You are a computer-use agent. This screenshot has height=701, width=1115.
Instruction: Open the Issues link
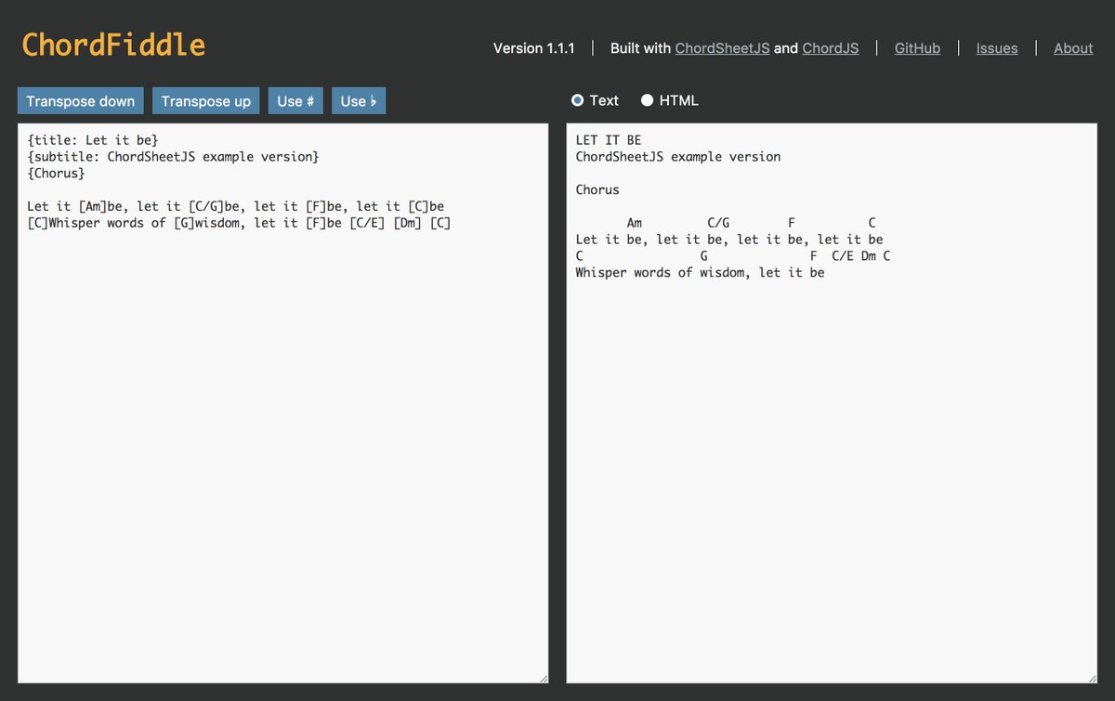[x=997, y=48]
